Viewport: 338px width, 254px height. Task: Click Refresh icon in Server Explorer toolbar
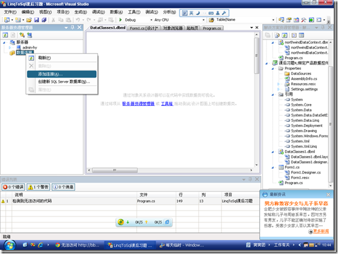point(5,35)
